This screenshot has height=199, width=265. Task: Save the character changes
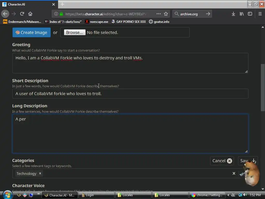point(248,161)
